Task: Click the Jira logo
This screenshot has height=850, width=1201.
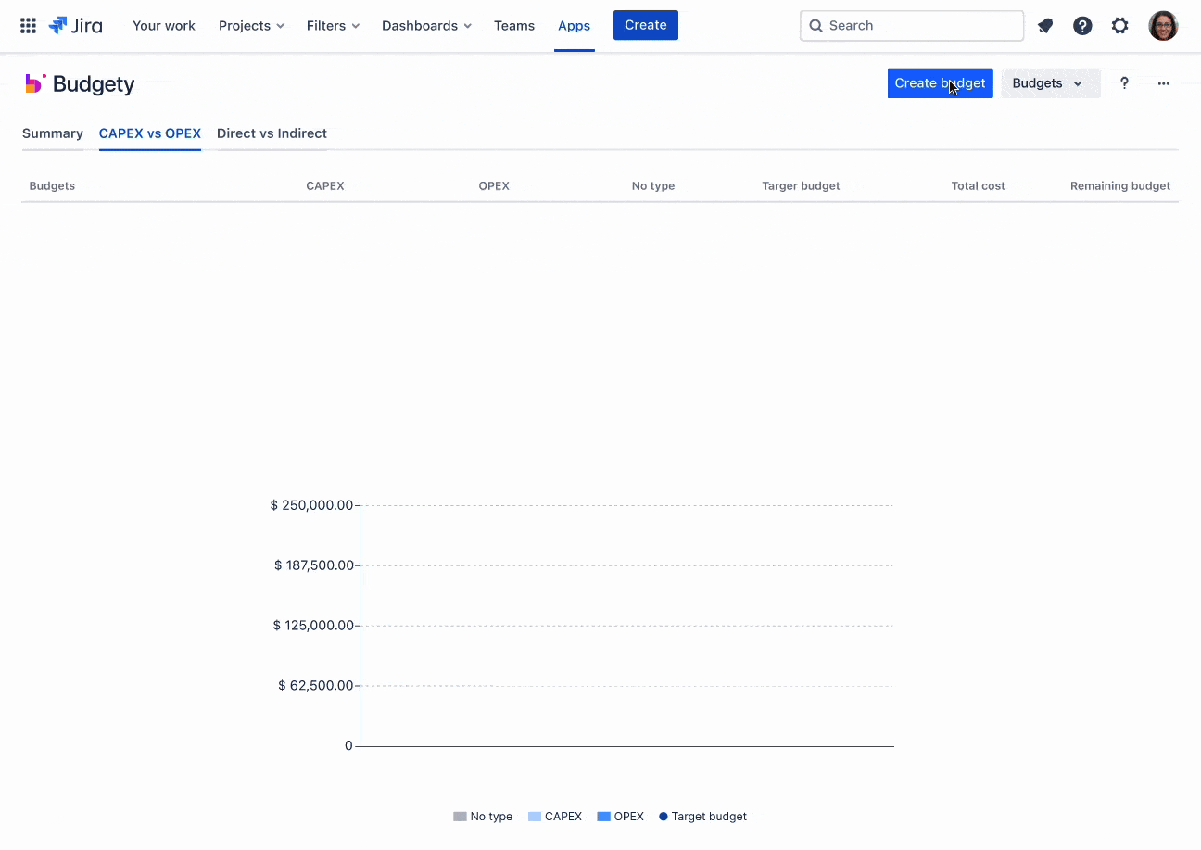Action: pos(76,26)
